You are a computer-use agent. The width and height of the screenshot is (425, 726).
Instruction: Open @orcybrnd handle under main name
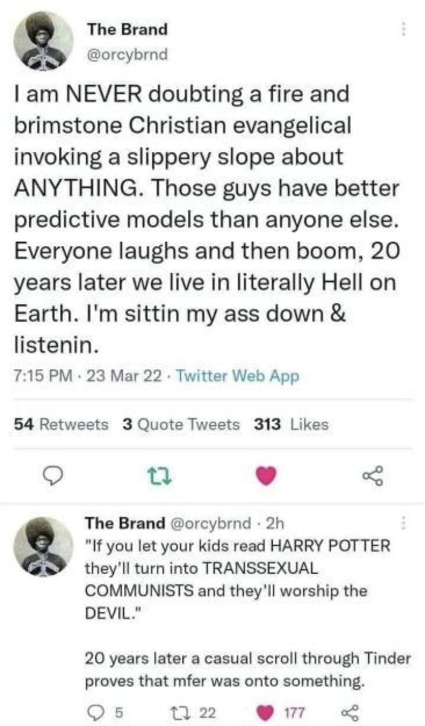[127, 54]
